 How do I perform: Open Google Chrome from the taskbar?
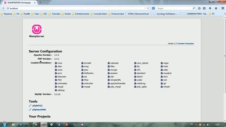coord(36,125)
